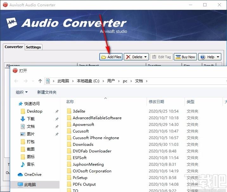Viewport: 227px width, 192px height.
Task: Sort by 修改日期 column header
Action: pos(156,102)
